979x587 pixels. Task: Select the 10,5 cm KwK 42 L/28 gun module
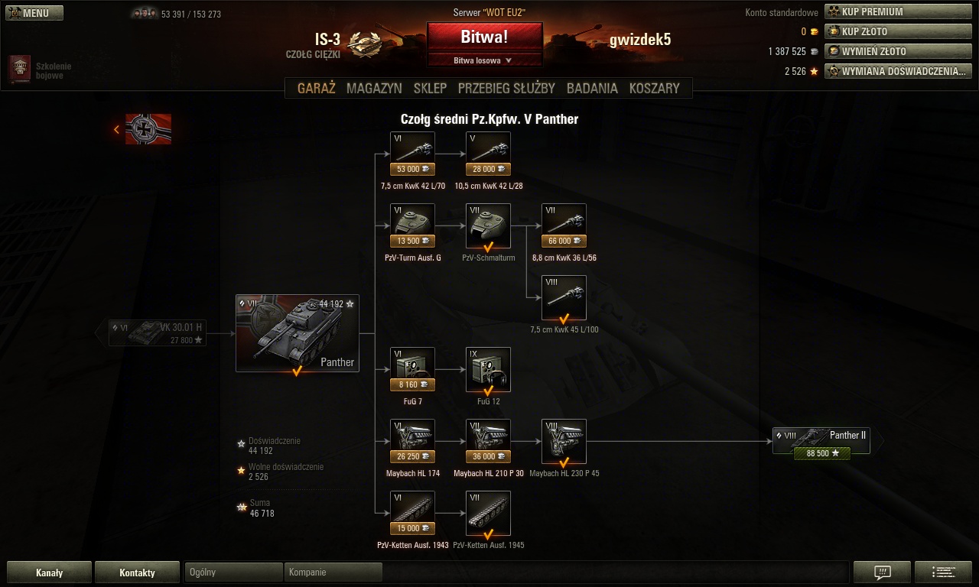pos(488,154)
